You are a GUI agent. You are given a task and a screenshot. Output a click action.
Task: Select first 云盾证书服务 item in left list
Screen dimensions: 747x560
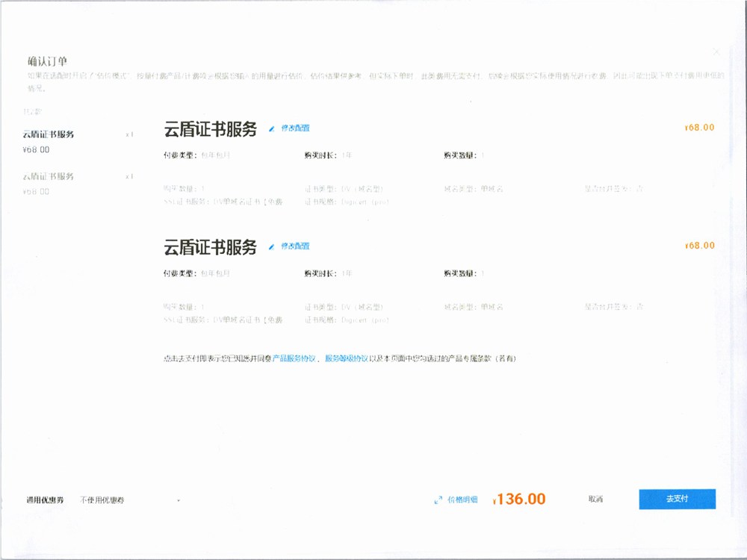[x=49, y=134]
